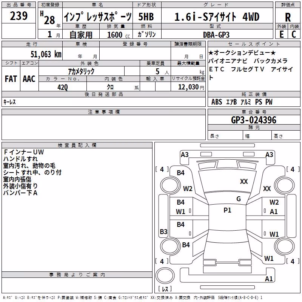Select the 高さ dimension field
Image resolution: width=302 pixels, height=302 pixels.
(x=286, y=136)
